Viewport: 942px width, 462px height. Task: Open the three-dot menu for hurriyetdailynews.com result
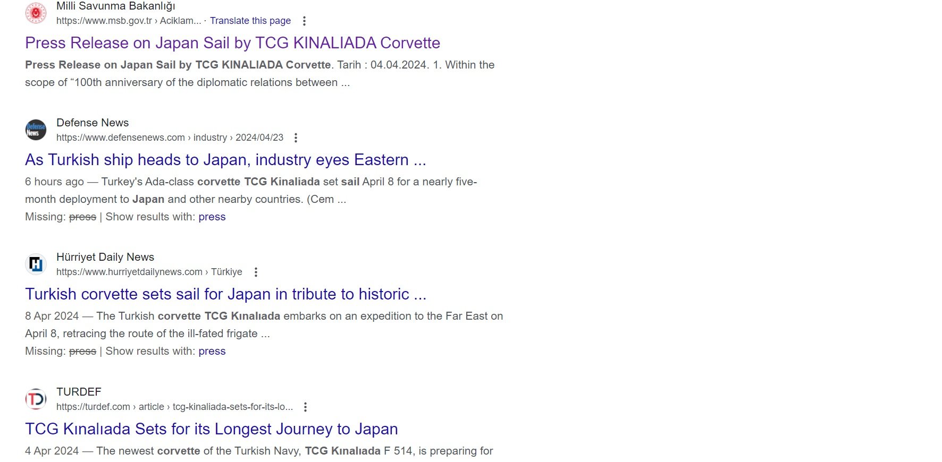coord(256,272)
